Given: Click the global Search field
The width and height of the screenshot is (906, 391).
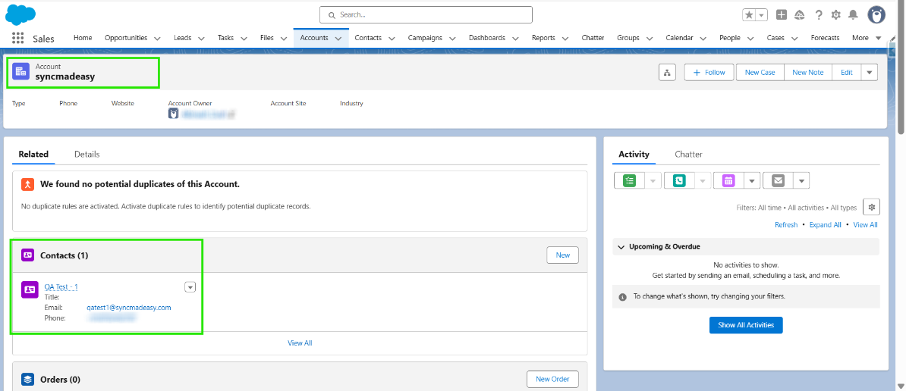Looking at the screenshot, I should (426, 15).
